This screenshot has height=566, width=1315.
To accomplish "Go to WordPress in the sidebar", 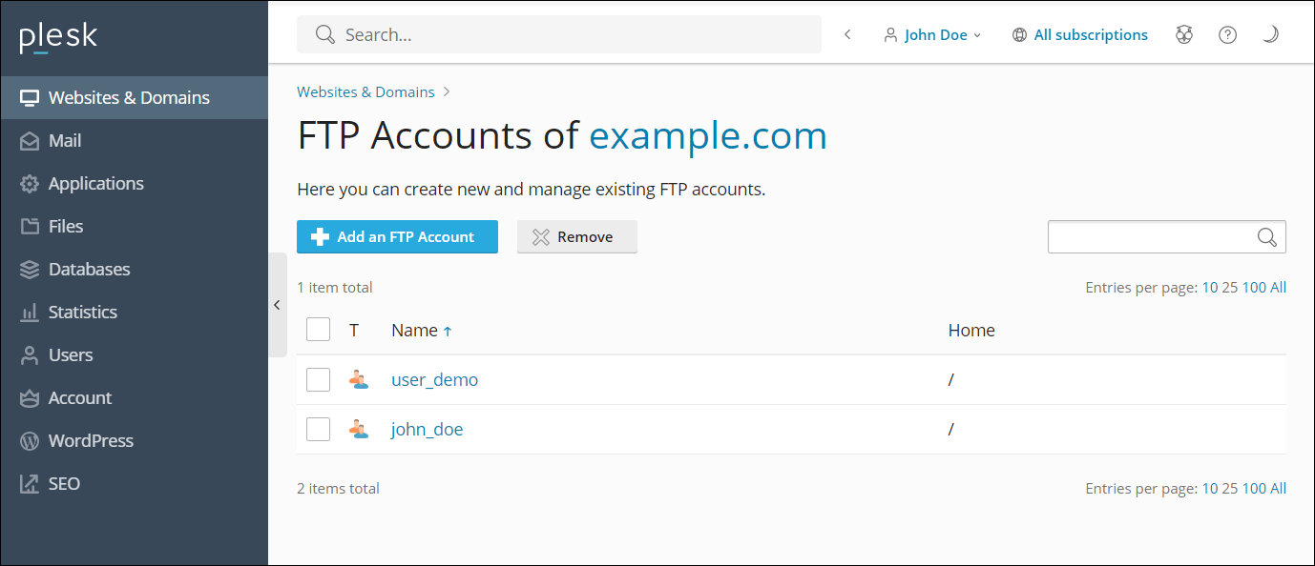I will click(91, 441).
